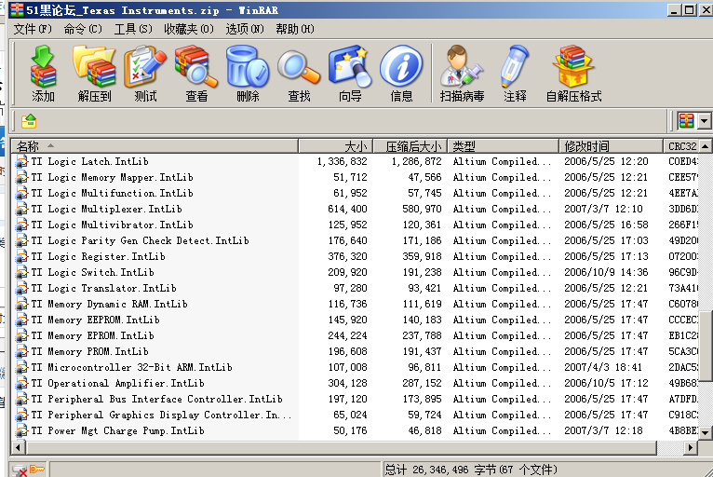This screenshot has width=713, height=477.
Task: Open the Commands (命令) menu
Action: coord(83,29)
